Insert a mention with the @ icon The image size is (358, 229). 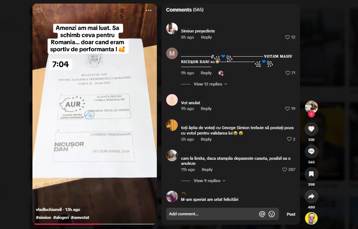pyautogui.click(x=262, y=214)
